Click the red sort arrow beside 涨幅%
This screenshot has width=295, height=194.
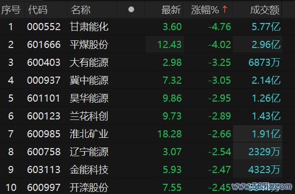pos(225,9)
